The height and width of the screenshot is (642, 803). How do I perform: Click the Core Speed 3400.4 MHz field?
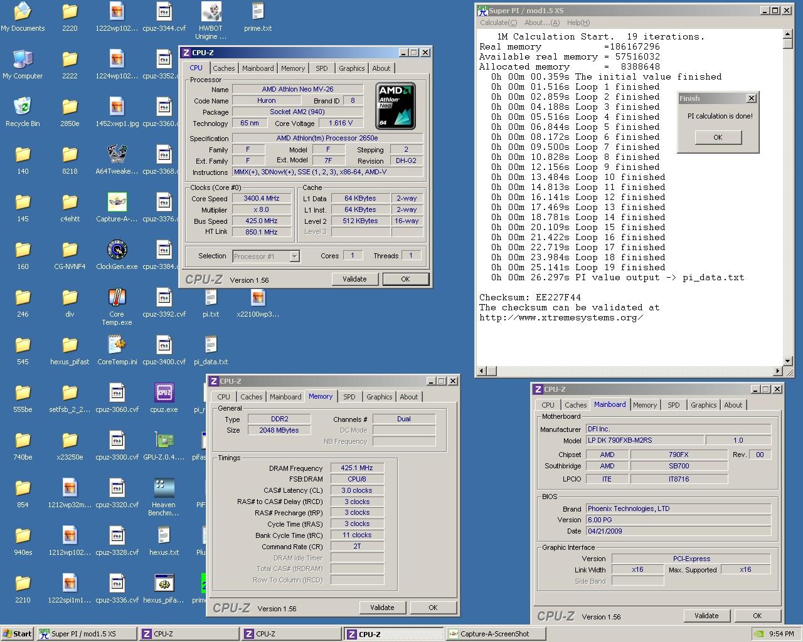tap(261, 198)
